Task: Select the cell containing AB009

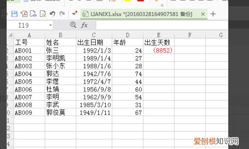Action: tap(29, 112)
